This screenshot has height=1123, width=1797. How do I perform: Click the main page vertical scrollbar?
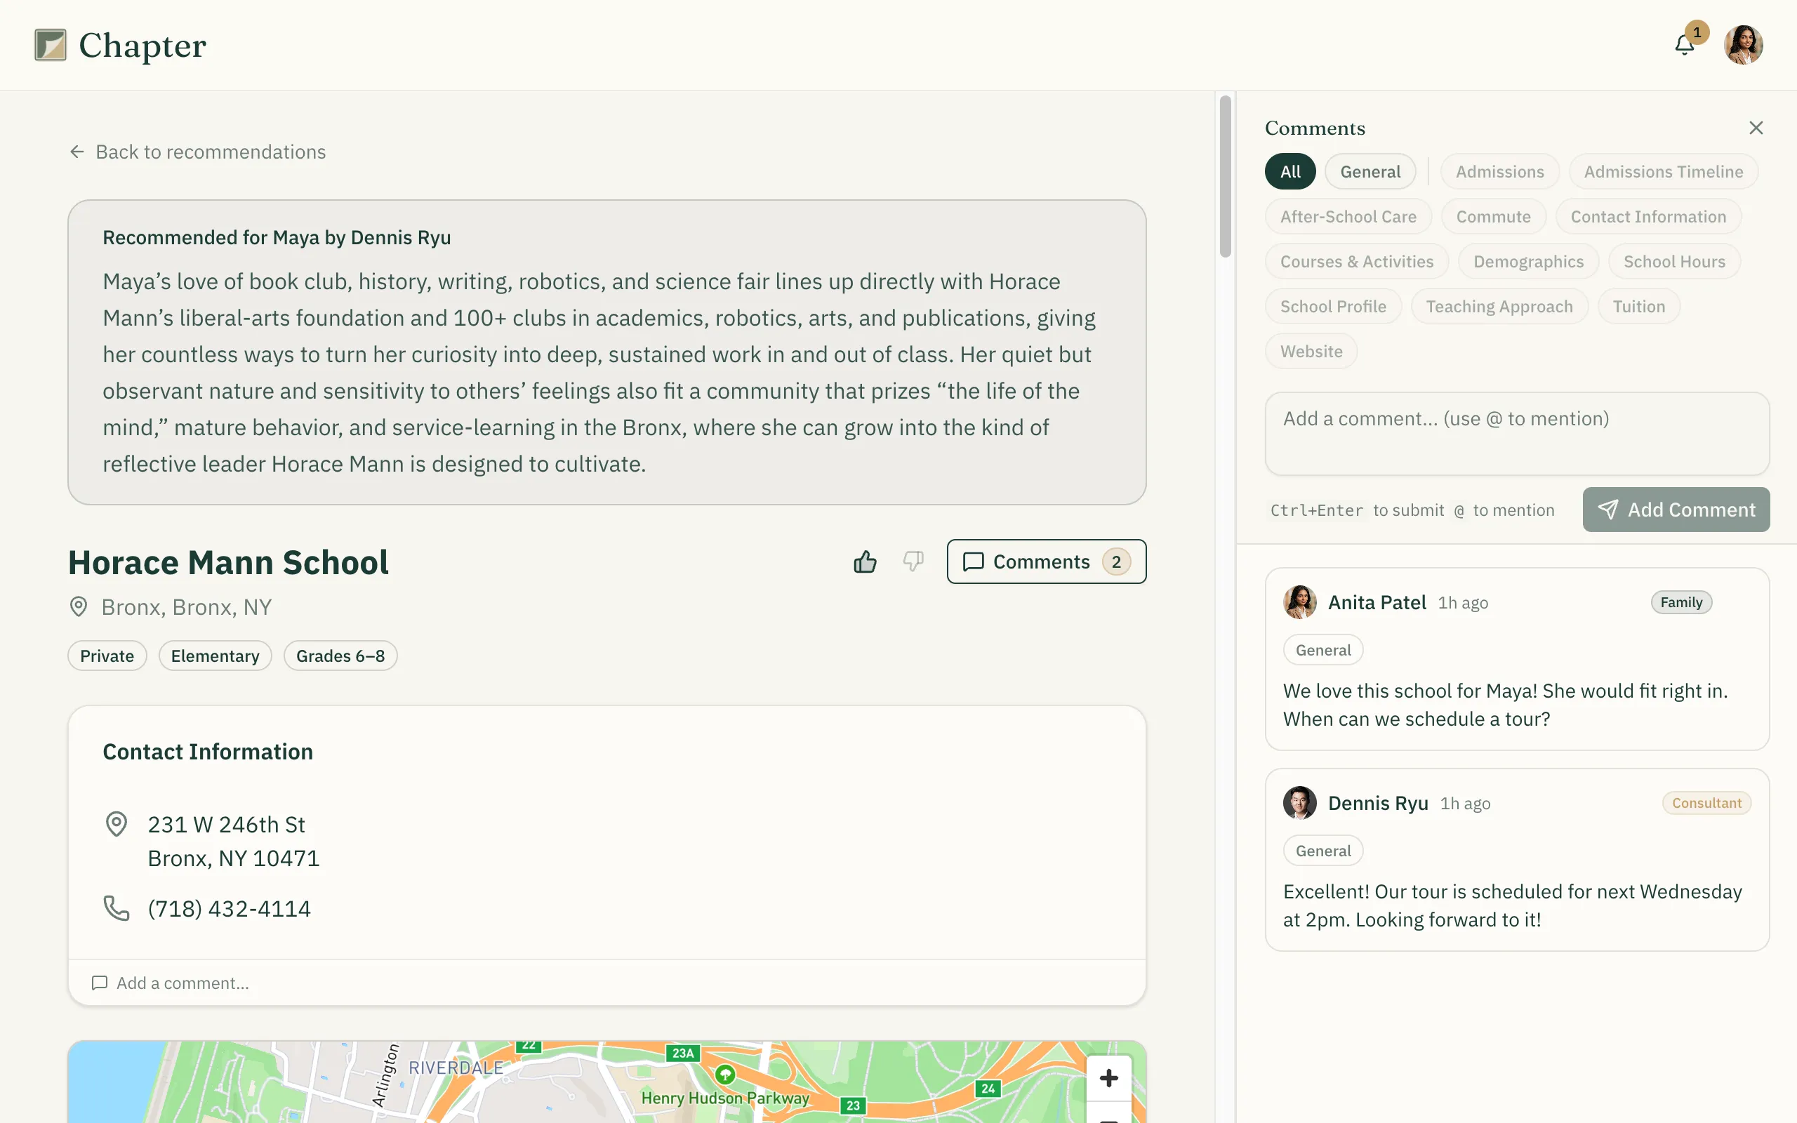tap(1225, 176)
